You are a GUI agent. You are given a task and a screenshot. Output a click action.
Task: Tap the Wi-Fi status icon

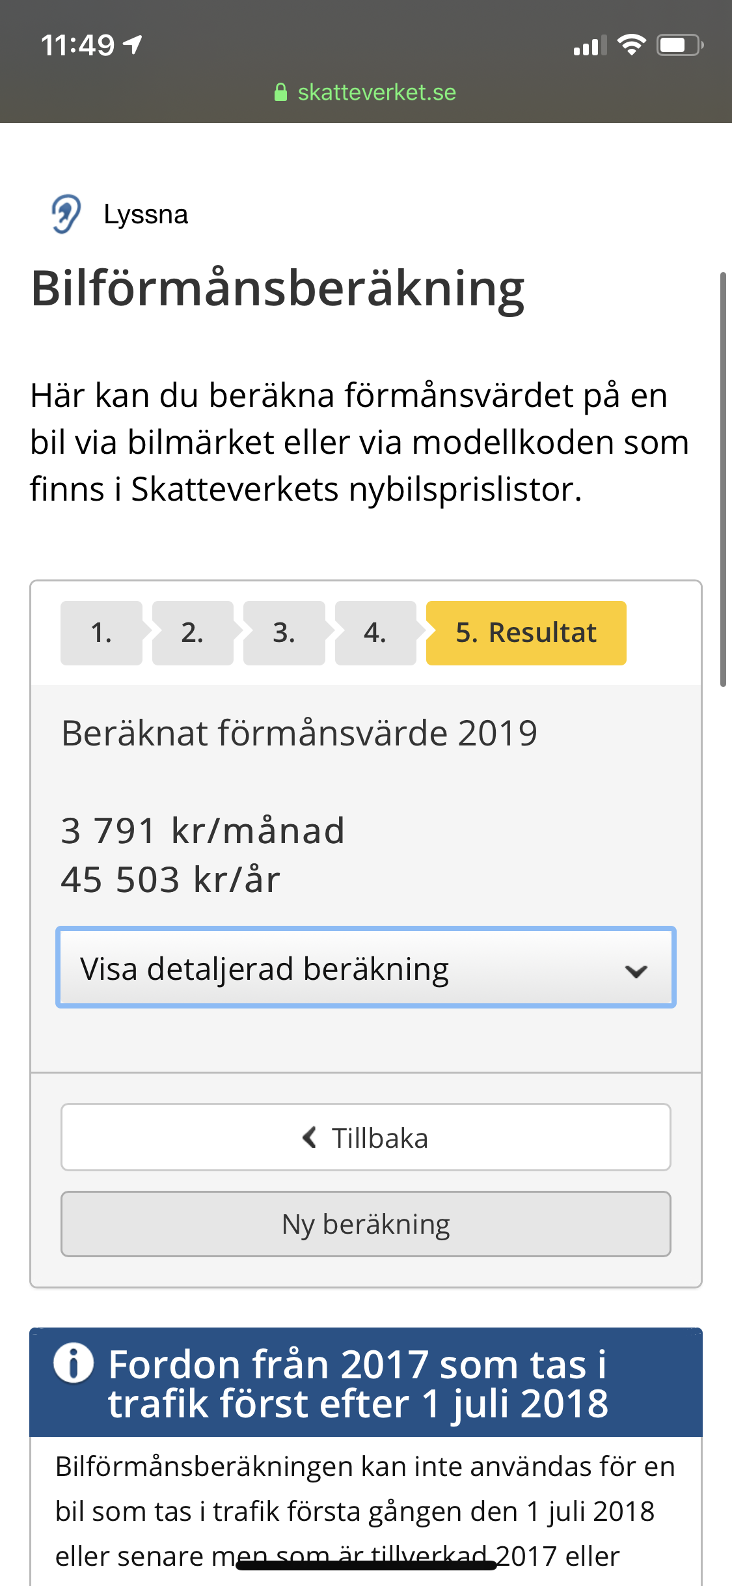(x=630, y=45)
